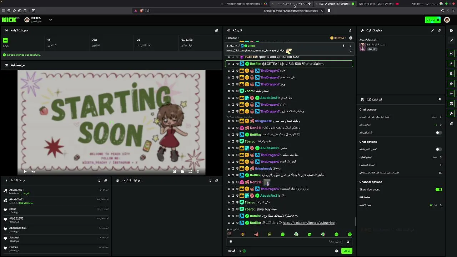Open the lightning bolt sidebar panel
The image size is (457, 257).
(451, 64)
